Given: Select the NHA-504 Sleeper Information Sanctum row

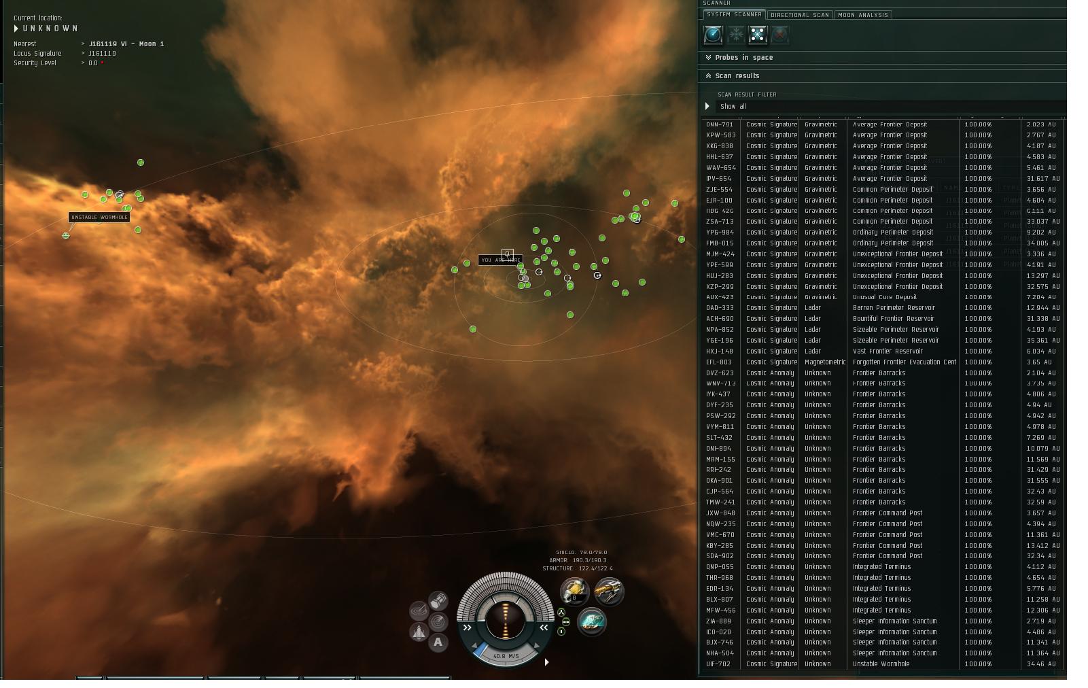Looking at the screenshot, I should tap(882, 653).
